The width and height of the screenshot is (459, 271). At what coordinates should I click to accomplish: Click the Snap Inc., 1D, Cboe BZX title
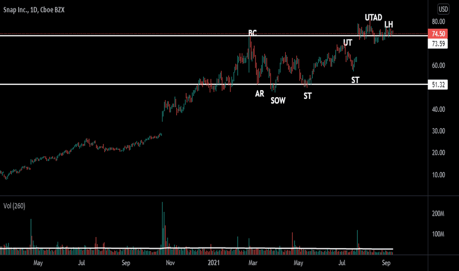tap(33, 10)
